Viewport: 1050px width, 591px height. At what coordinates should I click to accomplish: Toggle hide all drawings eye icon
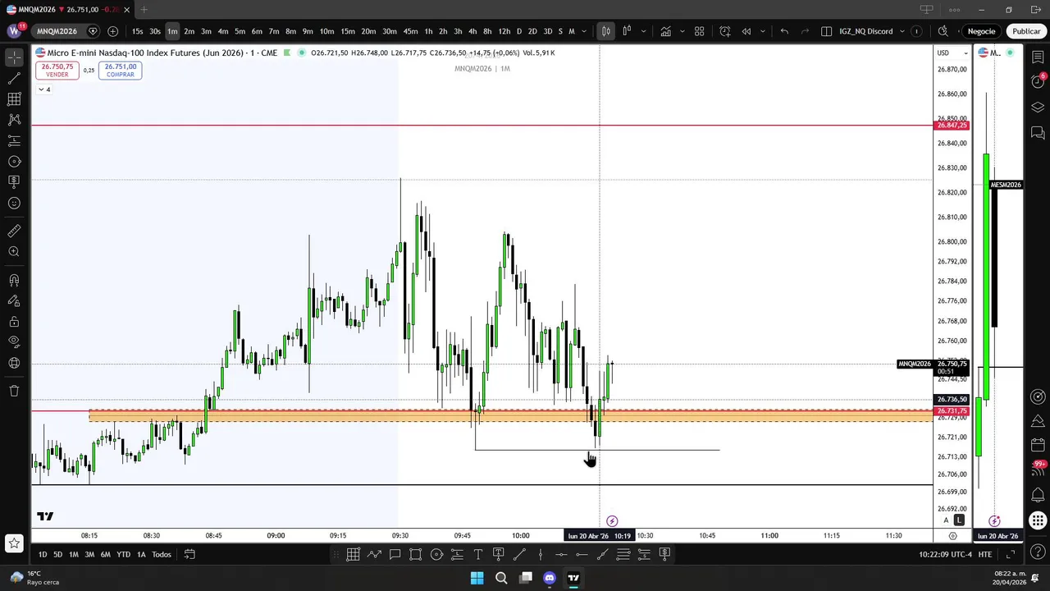pyautogui.click(x=14, y=341)
